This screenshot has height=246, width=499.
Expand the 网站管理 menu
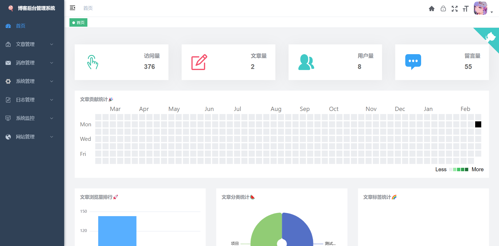51,137
